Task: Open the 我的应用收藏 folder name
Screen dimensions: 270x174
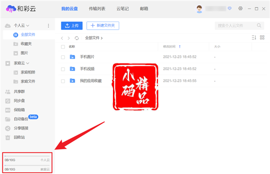Action: tap(91, 81)
